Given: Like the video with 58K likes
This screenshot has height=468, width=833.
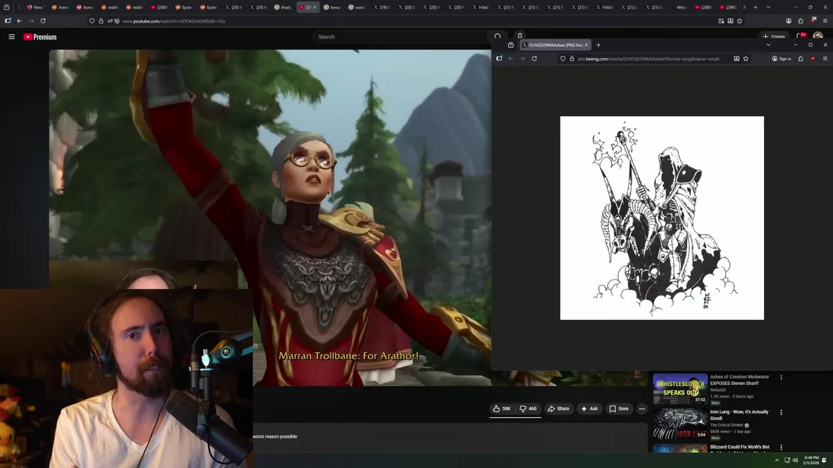Looking at the screenshot, I should [x=502, y=409].
